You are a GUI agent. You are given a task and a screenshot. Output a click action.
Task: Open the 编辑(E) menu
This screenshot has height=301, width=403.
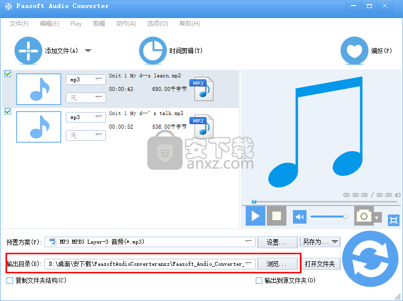[x=49, y=24]
